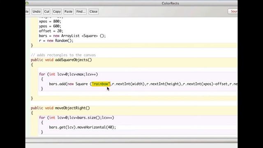This screenshot has height=148, width=263.
Task: Click the 'for (int lcv=0;lcv<max;lcv++)' line
Action: tap(69, 74)
